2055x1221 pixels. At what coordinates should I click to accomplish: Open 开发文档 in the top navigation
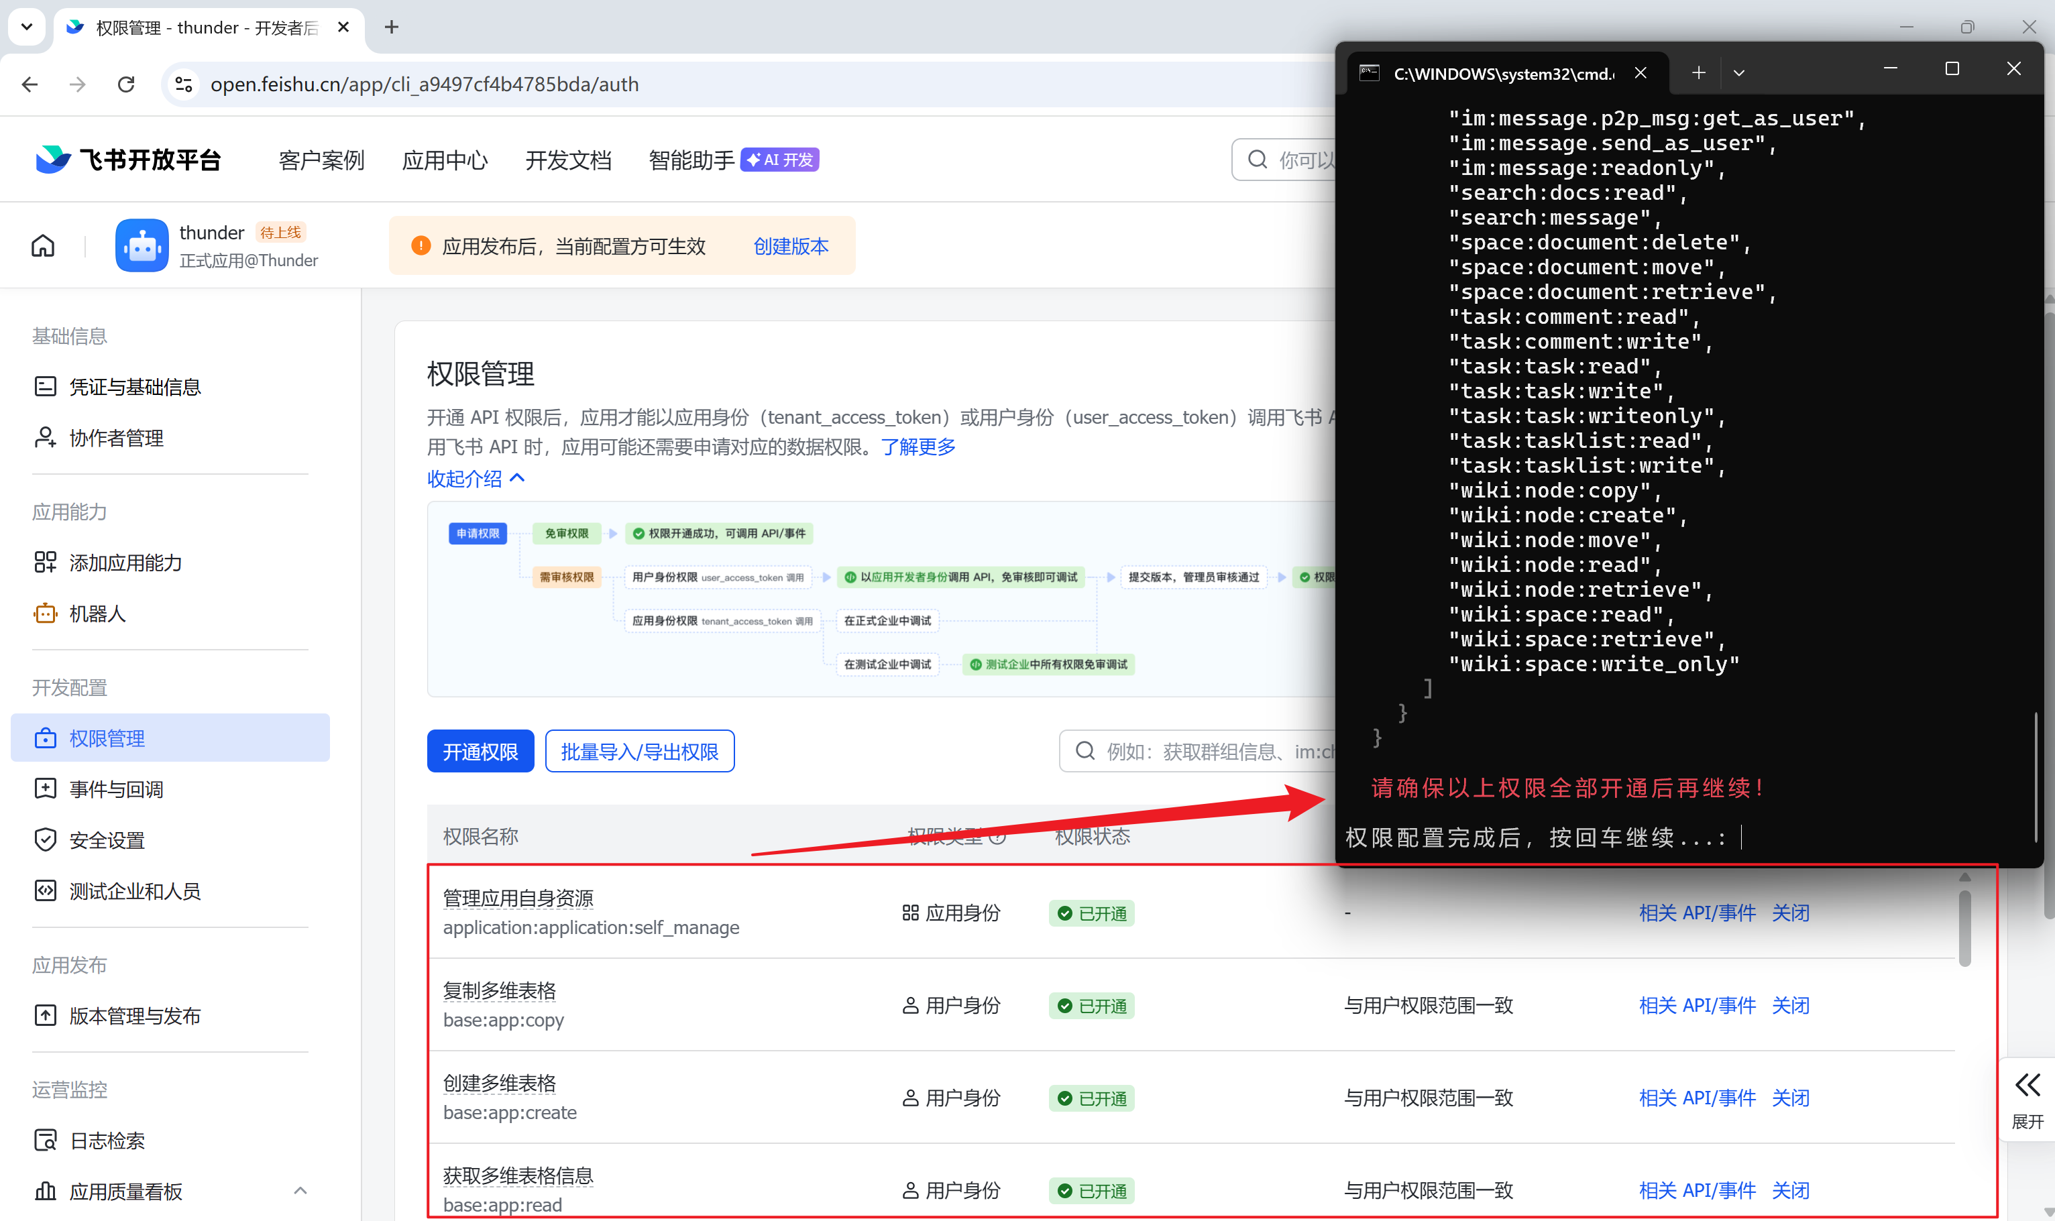568,160
